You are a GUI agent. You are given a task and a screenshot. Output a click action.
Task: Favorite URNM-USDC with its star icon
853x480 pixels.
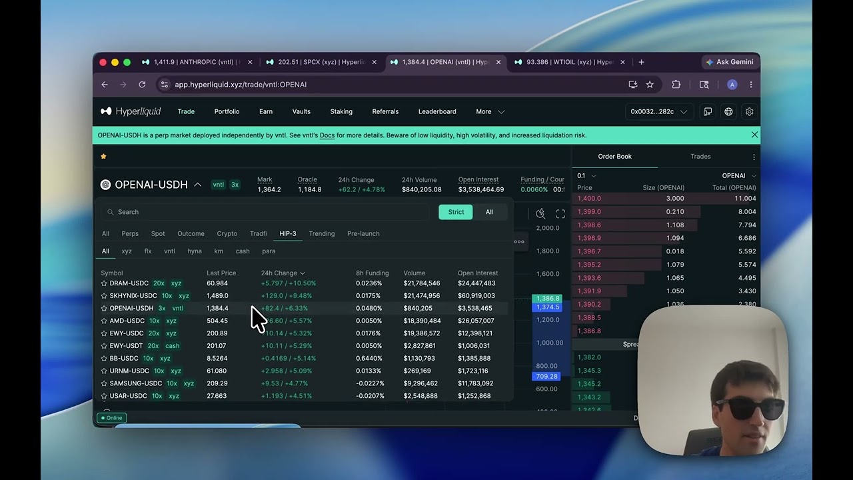tap(104, 371)
